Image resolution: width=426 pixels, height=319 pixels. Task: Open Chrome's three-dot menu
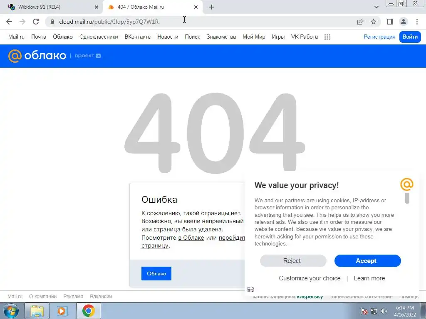[x=417, y=22]
